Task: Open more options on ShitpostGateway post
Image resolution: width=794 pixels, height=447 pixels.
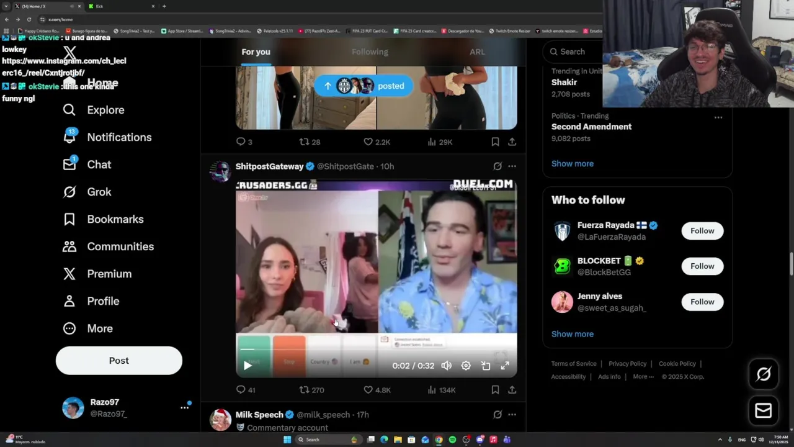Action: click(x=512, y=166)
